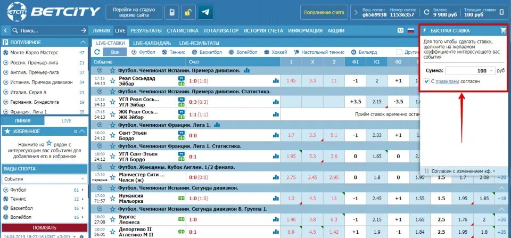Click Перейти на старую версию сайта button
Viewport: 511px width, 238px height.
pyautogui.click(x=134, y=12)
